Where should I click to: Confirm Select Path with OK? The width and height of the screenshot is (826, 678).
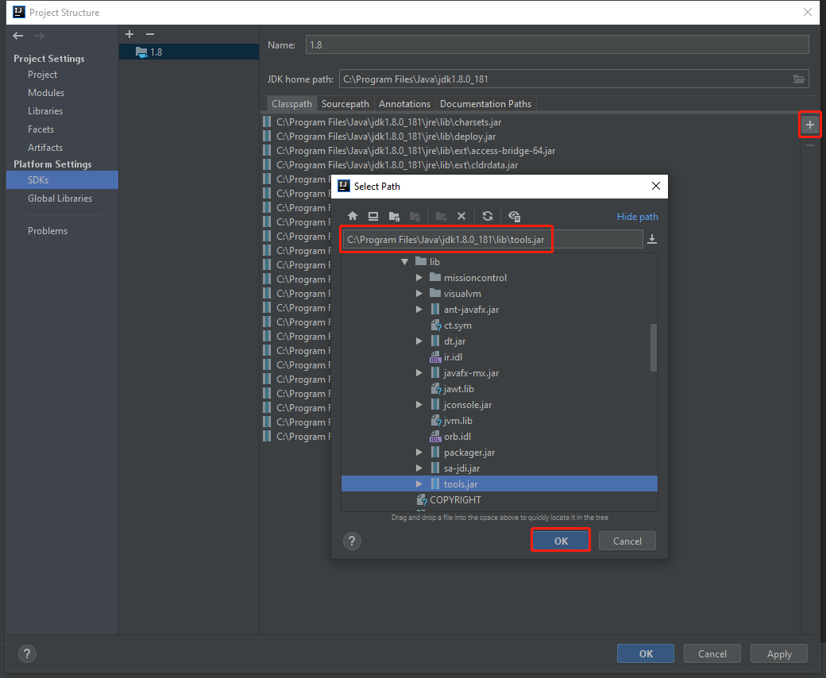(x=561, y=541)
